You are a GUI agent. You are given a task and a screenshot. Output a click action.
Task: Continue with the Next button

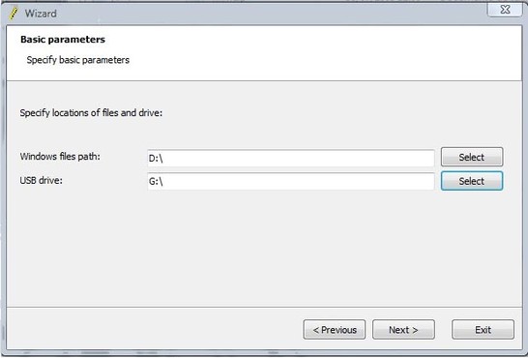pos(403,329)
